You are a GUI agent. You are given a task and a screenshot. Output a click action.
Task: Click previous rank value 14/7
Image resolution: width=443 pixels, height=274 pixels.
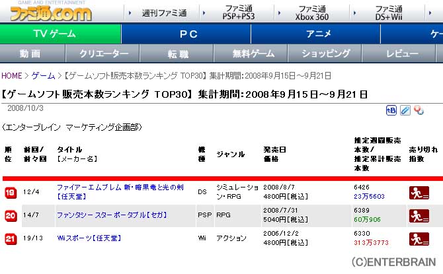point(31,215)
